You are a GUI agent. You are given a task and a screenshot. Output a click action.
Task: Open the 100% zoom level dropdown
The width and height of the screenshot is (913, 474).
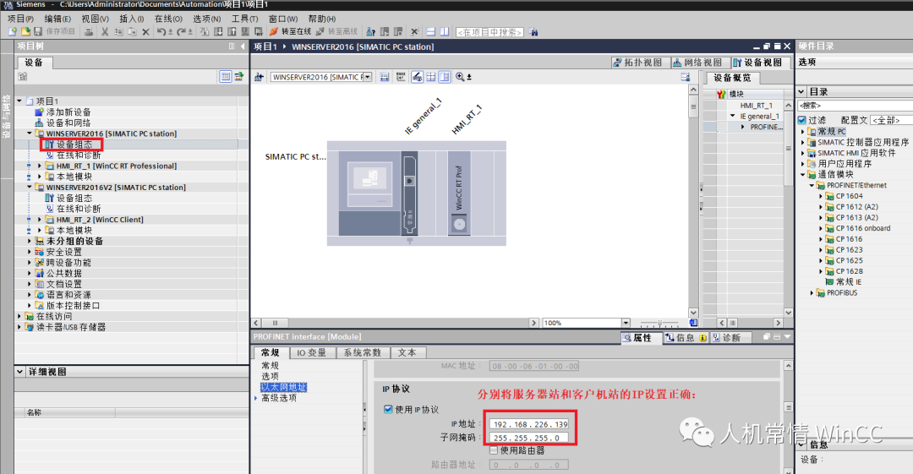pyautogui.click(x=626, y=323)
